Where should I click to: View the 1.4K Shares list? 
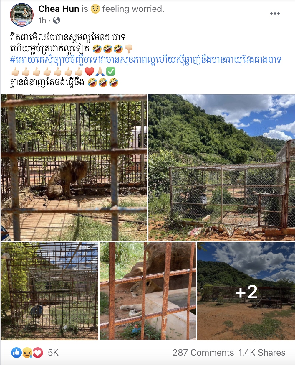coord(262,353)
